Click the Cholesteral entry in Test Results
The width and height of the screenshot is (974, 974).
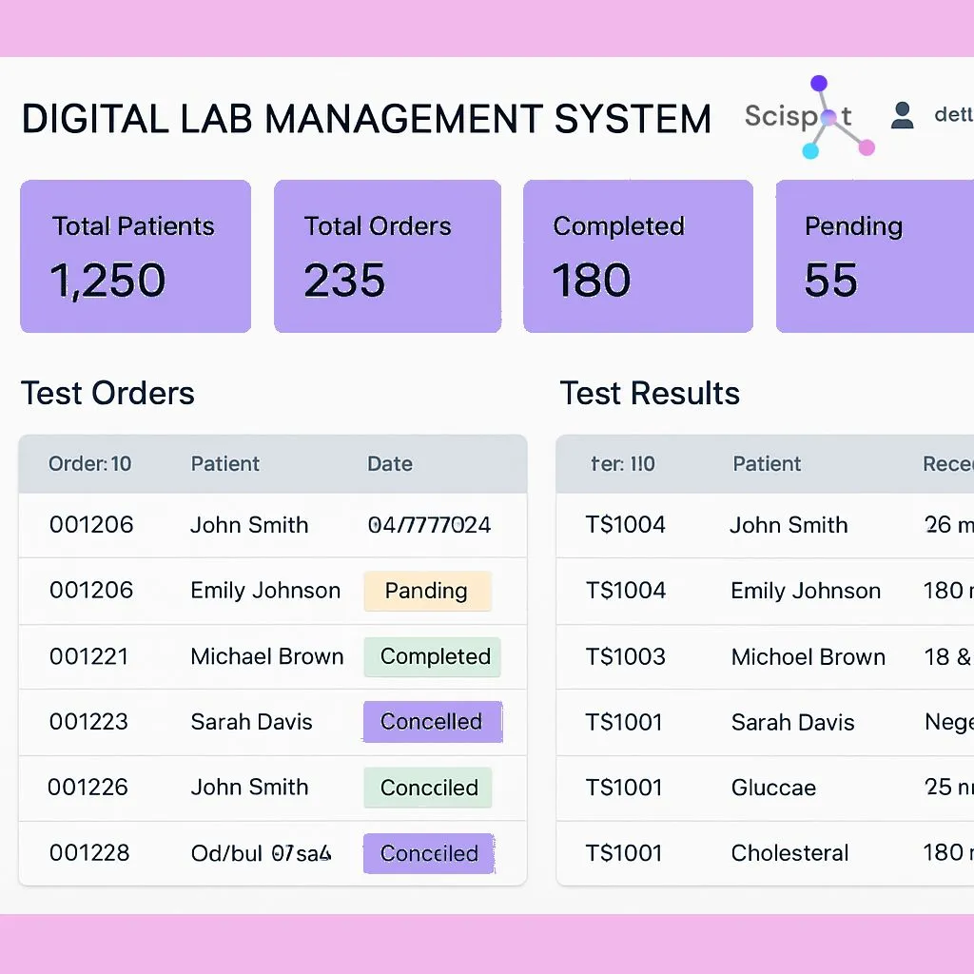click(x=789, y=853)
